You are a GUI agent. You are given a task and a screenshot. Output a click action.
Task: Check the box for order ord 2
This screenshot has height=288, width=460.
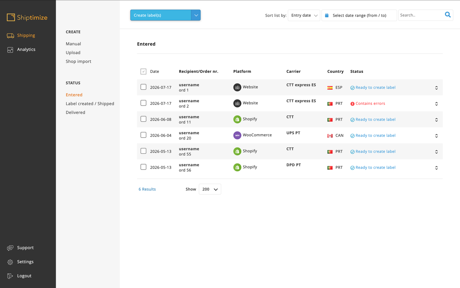(x=143, y=103)
